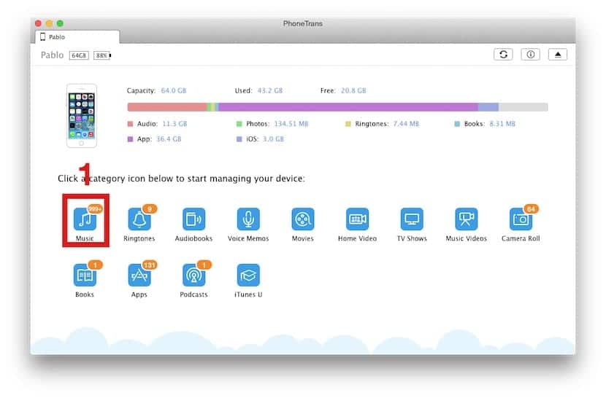Screen dimensions: 606x398
Task: Click the iOS size 3.0 GB
Action: click(x=273, y=139)
